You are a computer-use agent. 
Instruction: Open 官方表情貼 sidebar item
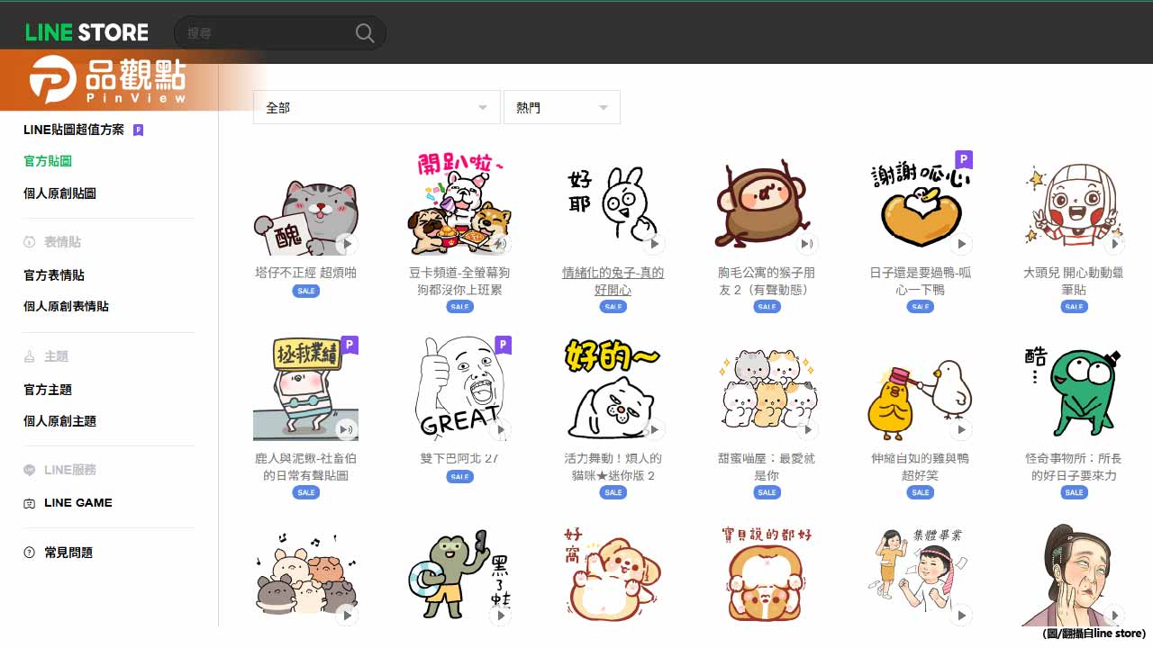54,275
